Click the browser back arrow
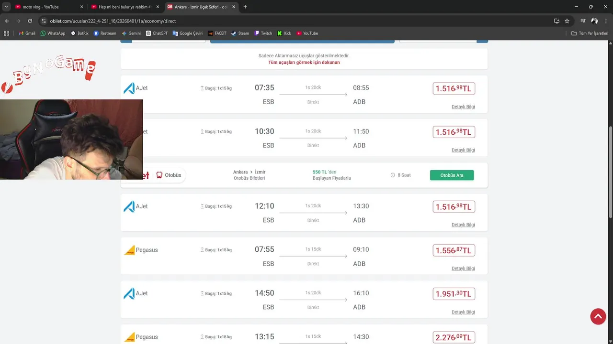 click(7, 21)
